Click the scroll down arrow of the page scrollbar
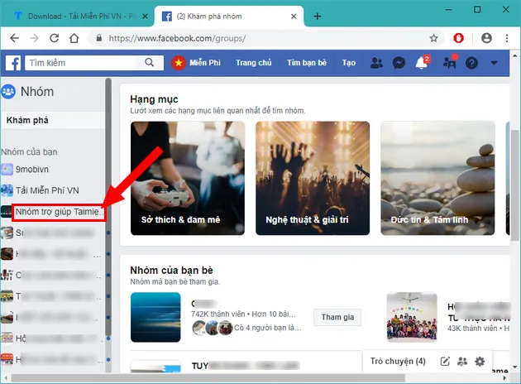This screenshot has height=384, width=521. coord(514,367)
